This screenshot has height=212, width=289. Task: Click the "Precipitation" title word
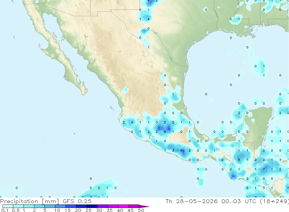[x=19, y=201]
